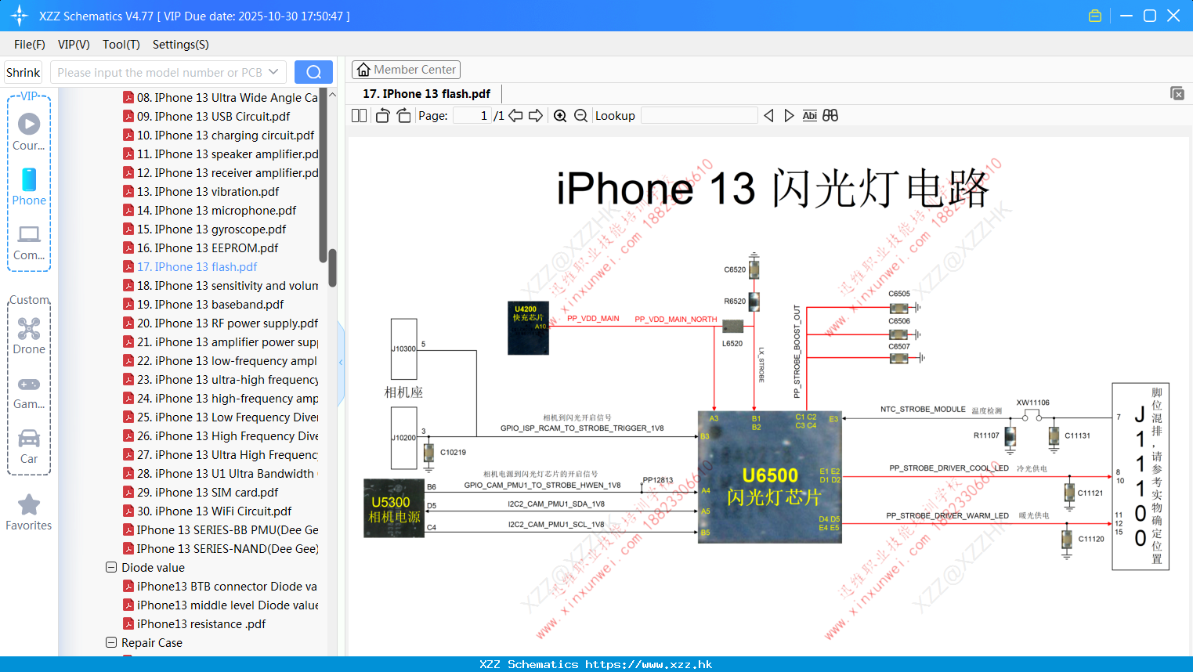Click the binoculars search icon
The width and height of the screenshot is (1193, 672).
tap(830, 115)
